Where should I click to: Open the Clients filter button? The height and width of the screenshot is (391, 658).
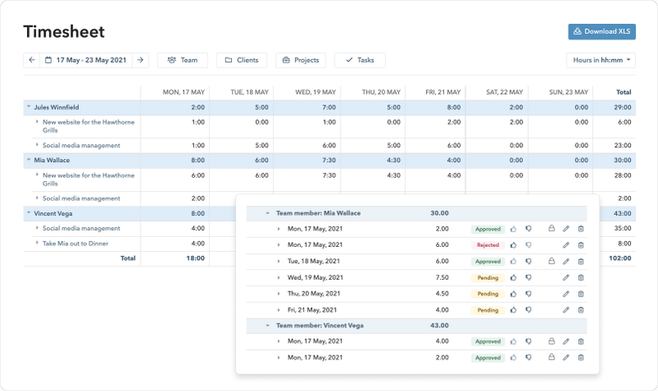coord(242,60)
